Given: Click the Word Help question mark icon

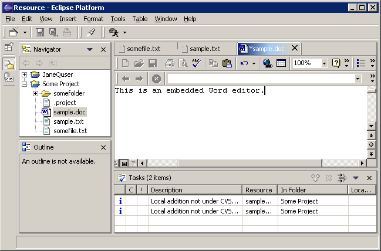Looking at the screenshot, I should click(x=336, y=63).
